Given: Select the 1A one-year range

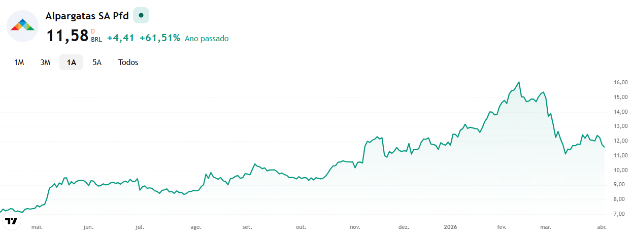Looking at the screenshot, I should pyautogui.click(x=71, y=62).
